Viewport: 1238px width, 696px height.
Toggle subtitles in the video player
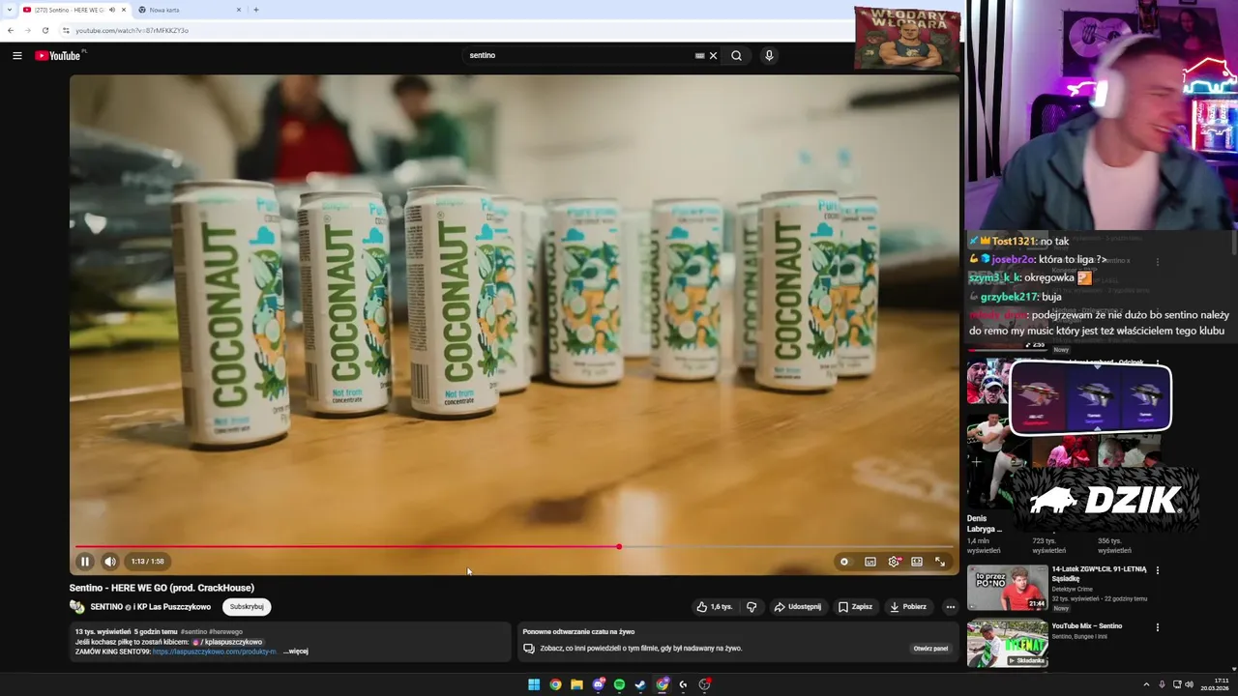870,562
